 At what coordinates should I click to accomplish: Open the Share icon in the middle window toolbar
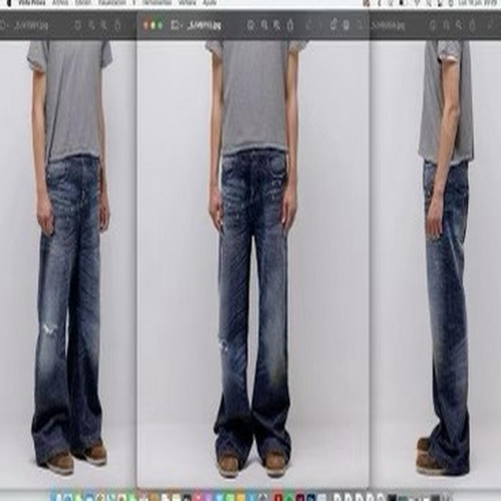click(x=290, y=25)
